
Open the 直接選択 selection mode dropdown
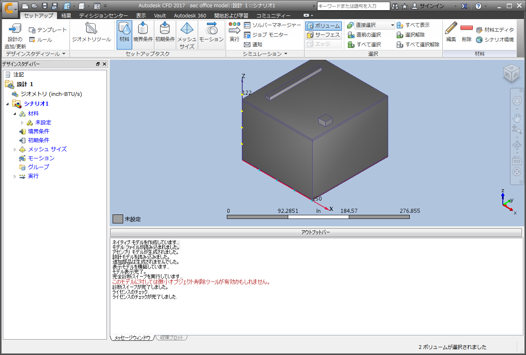pos(392,25)
